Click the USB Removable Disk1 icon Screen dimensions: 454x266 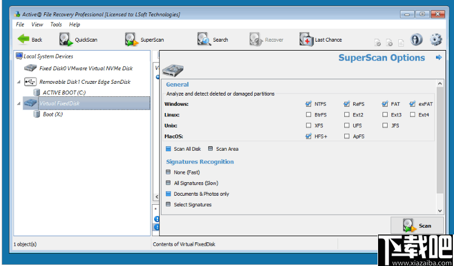(30, 82)
